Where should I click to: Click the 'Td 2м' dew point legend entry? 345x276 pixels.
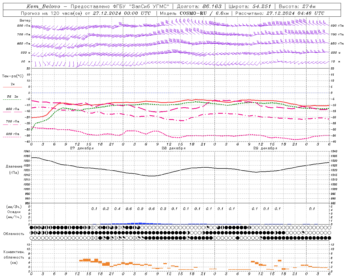coord(13,96)
